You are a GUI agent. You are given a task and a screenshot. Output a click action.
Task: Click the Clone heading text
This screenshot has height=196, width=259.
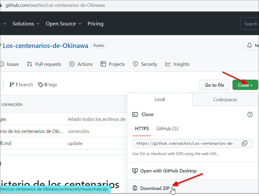pyautogui.click(x=148, y=115)
